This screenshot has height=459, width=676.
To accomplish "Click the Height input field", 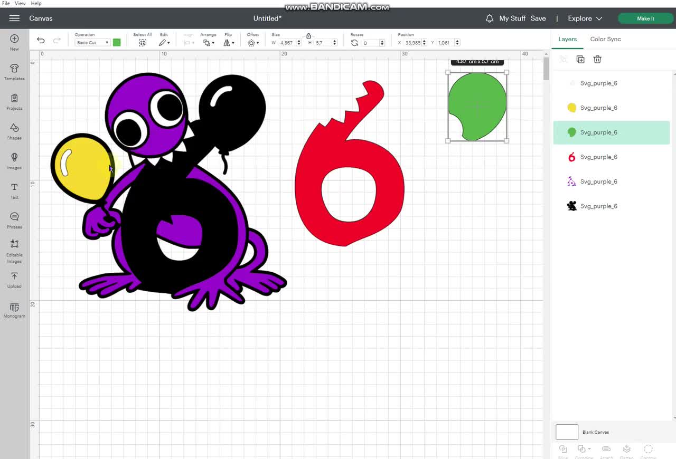I will pyautogui.click(x=323, y=43).
